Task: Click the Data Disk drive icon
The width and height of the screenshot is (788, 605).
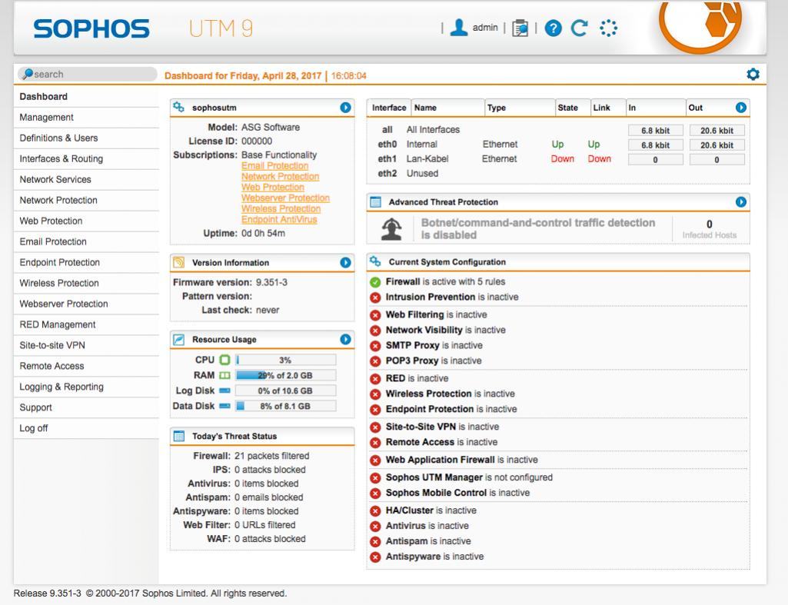Action: tap(224, 406)
